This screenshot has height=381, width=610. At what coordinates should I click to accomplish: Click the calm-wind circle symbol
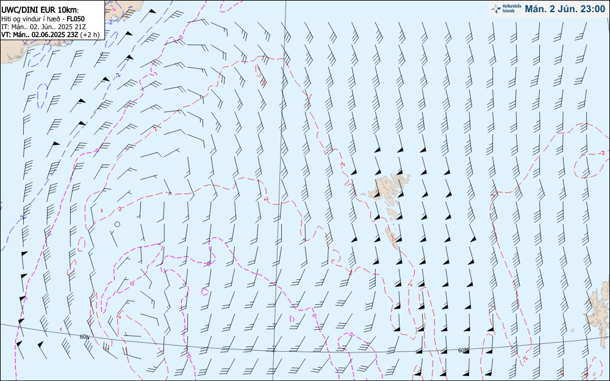[x=117, y=224]
